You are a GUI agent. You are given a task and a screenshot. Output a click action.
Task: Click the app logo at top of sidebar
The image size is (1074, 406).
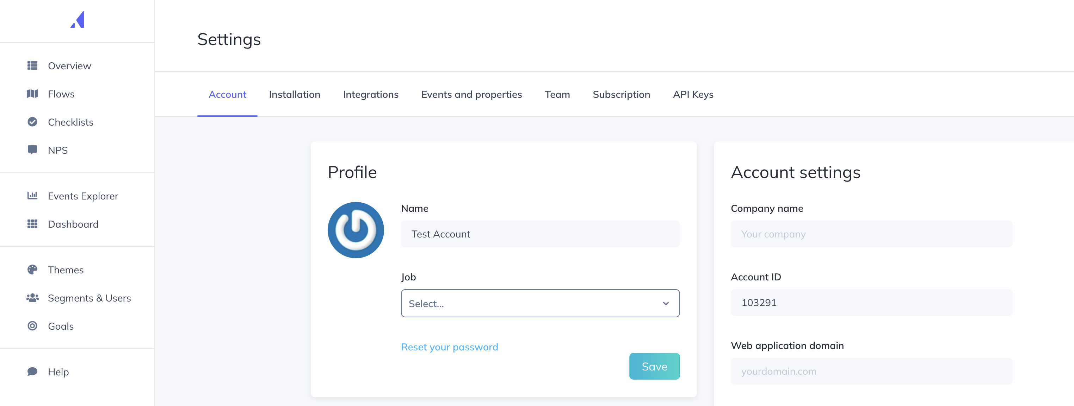tap(78, 20)
